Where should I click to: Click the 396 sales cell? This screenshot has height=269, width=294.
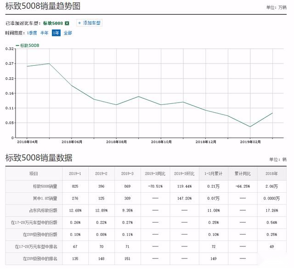[101, 186]
